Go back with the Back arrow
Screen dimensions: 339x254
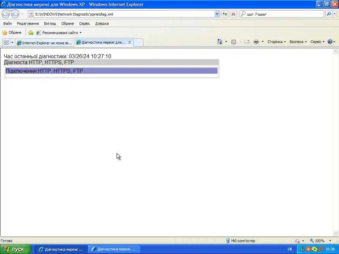tap(6, 14)
